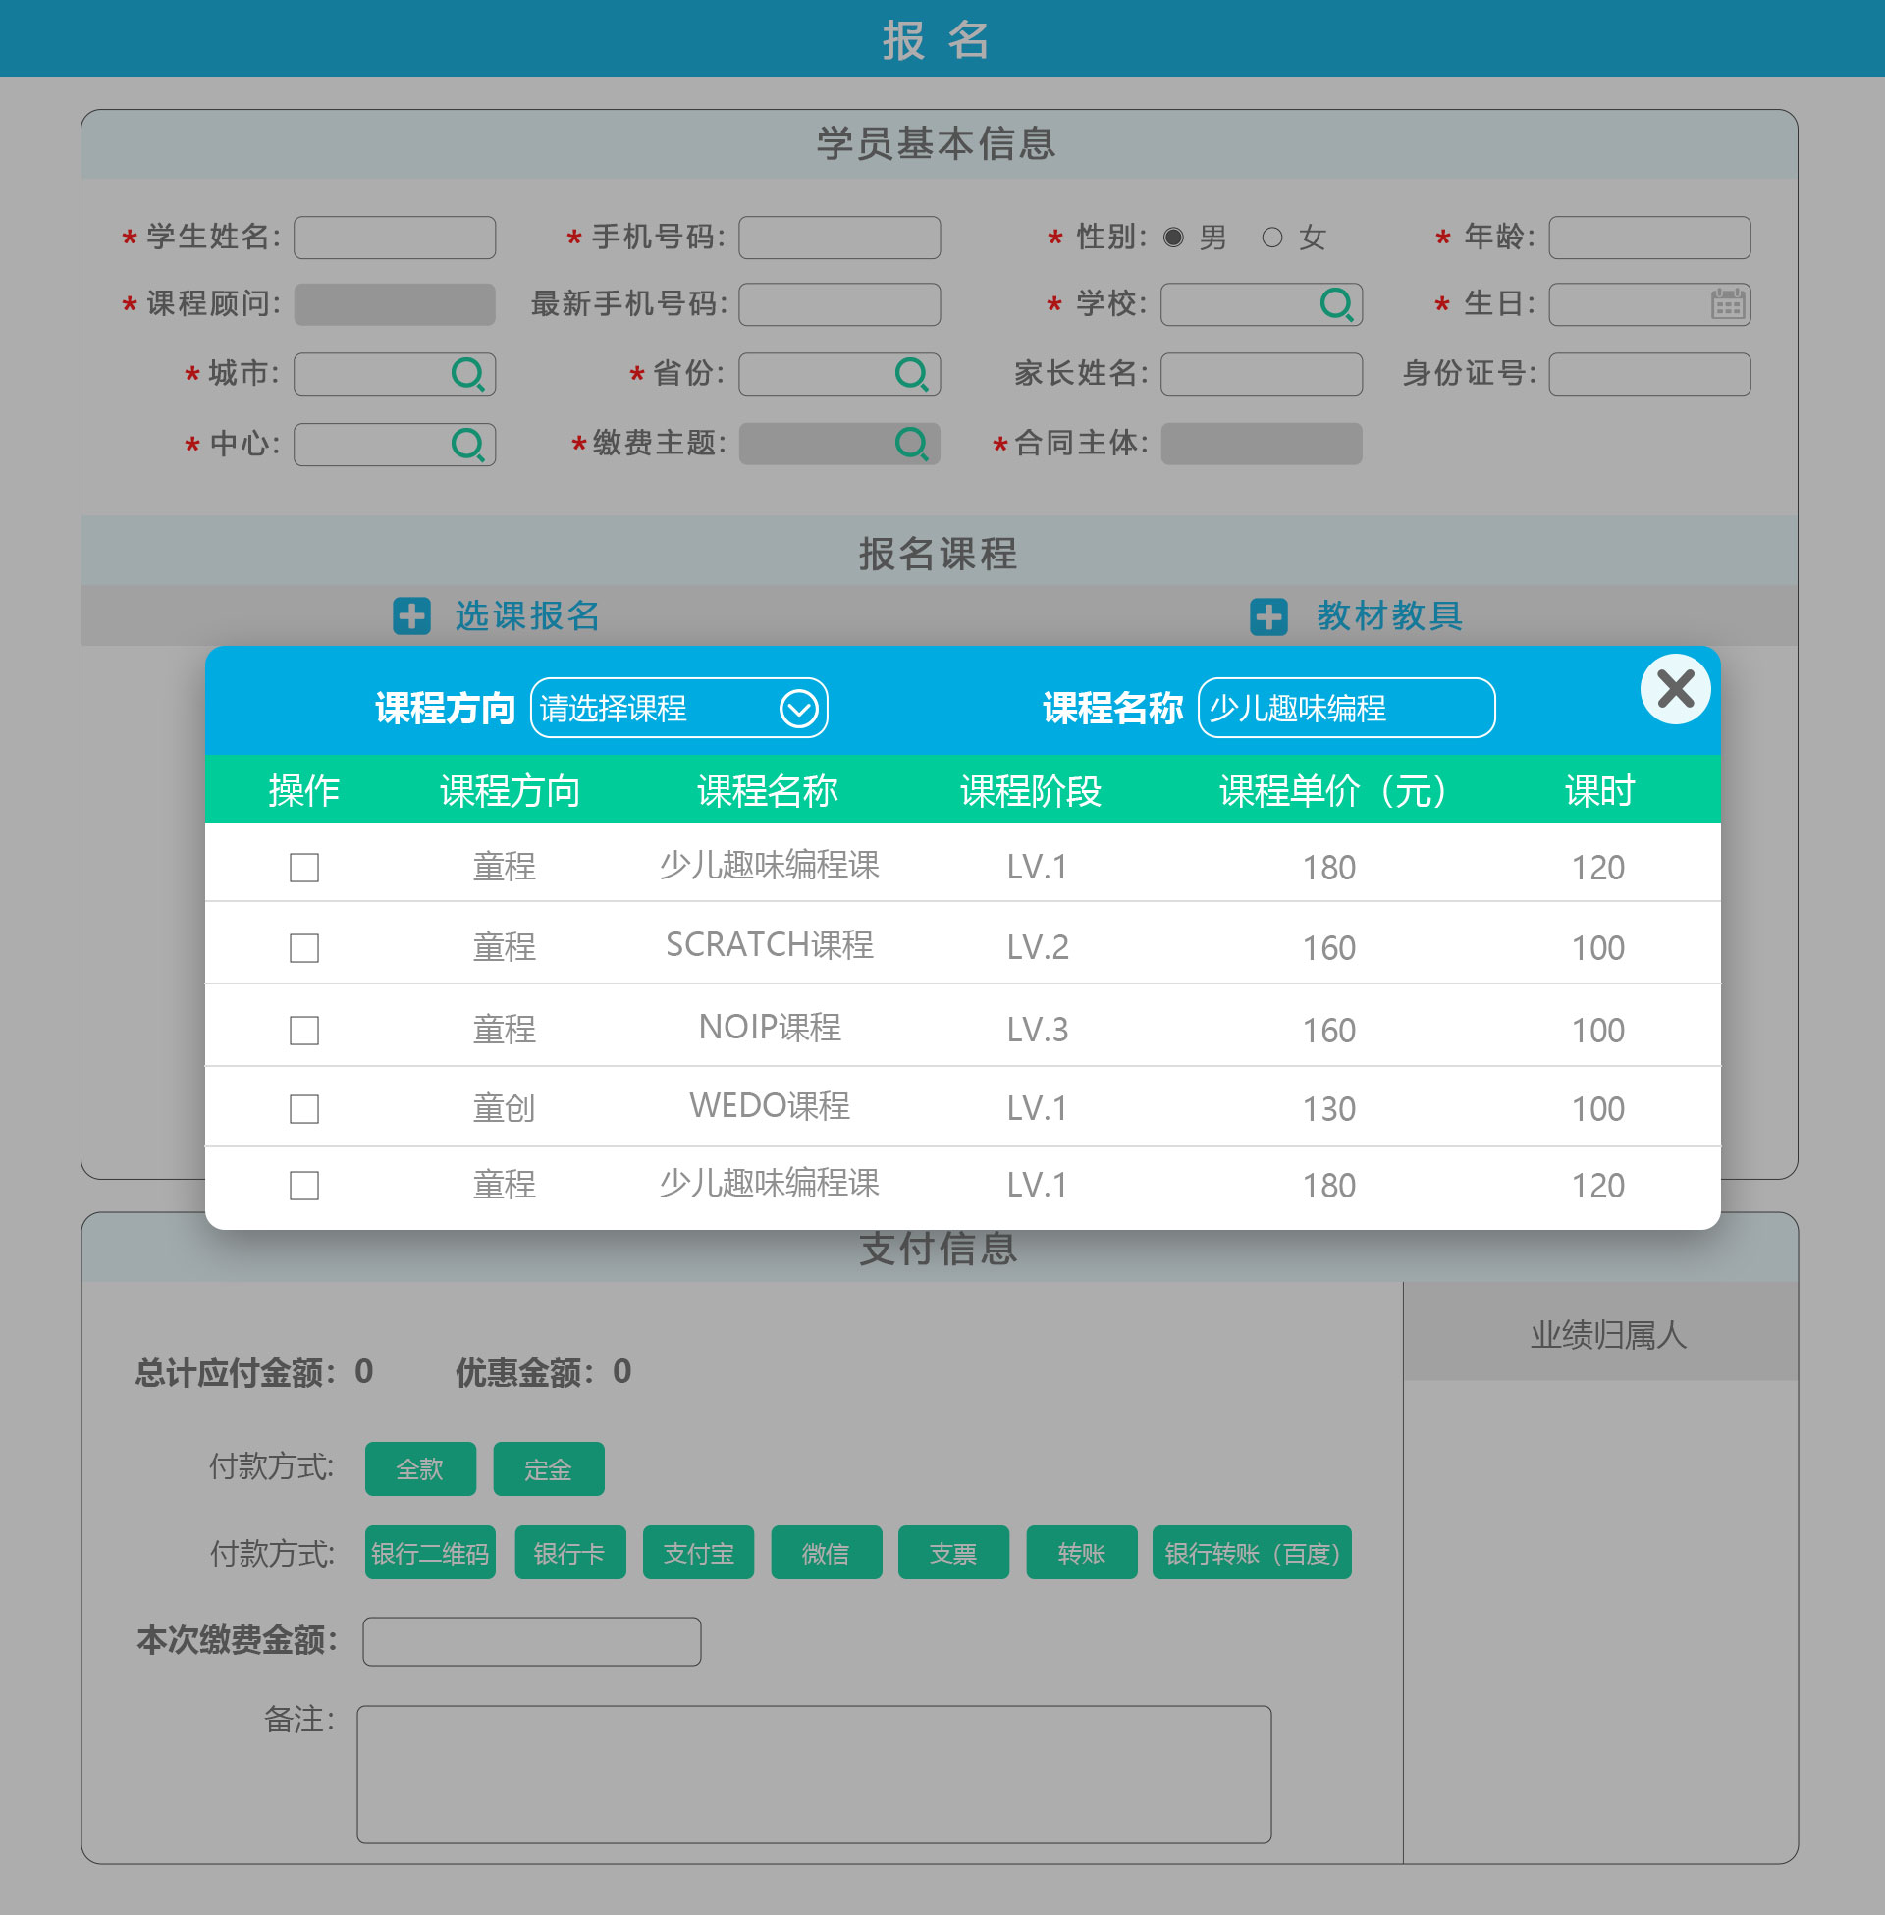Viewport: 1885px width, 1915px height.
Task: Select 微信 payment method
Action: coord(826,1553)
